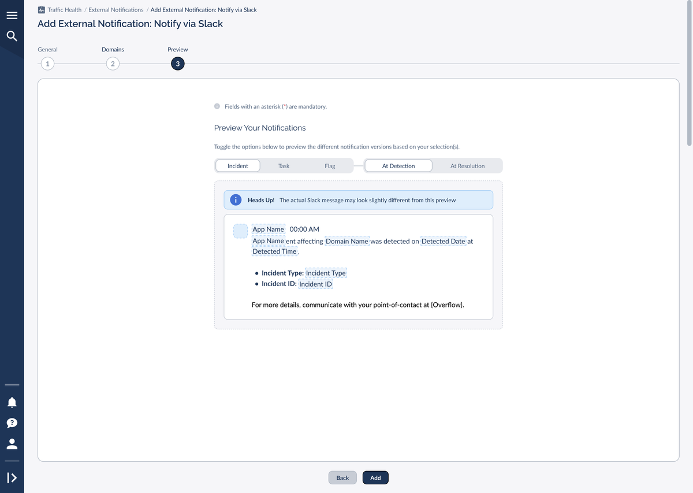Click the Detected Date placeholder
Screen dimensions: 693x493
point(443,241)
